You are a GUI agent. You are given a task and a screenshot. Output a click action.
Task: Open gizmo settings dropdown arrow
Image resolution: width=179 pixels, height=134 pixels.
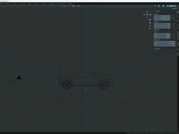161,6
